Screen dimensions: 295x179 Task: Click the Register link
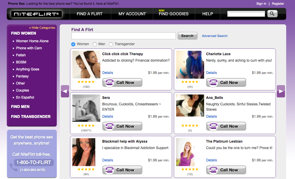click(x=278, y=4)
